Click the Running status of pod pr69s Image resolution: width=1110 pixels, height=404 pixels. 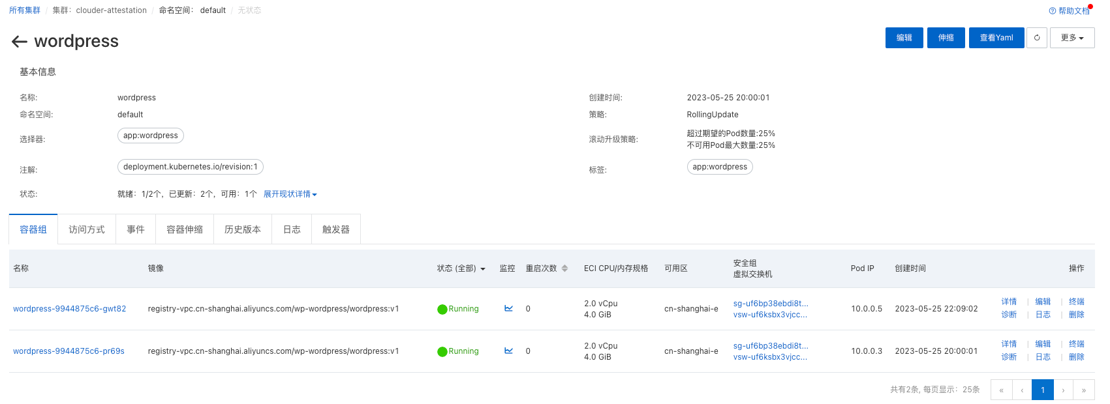pyautogui.click(x=458, y=351)
